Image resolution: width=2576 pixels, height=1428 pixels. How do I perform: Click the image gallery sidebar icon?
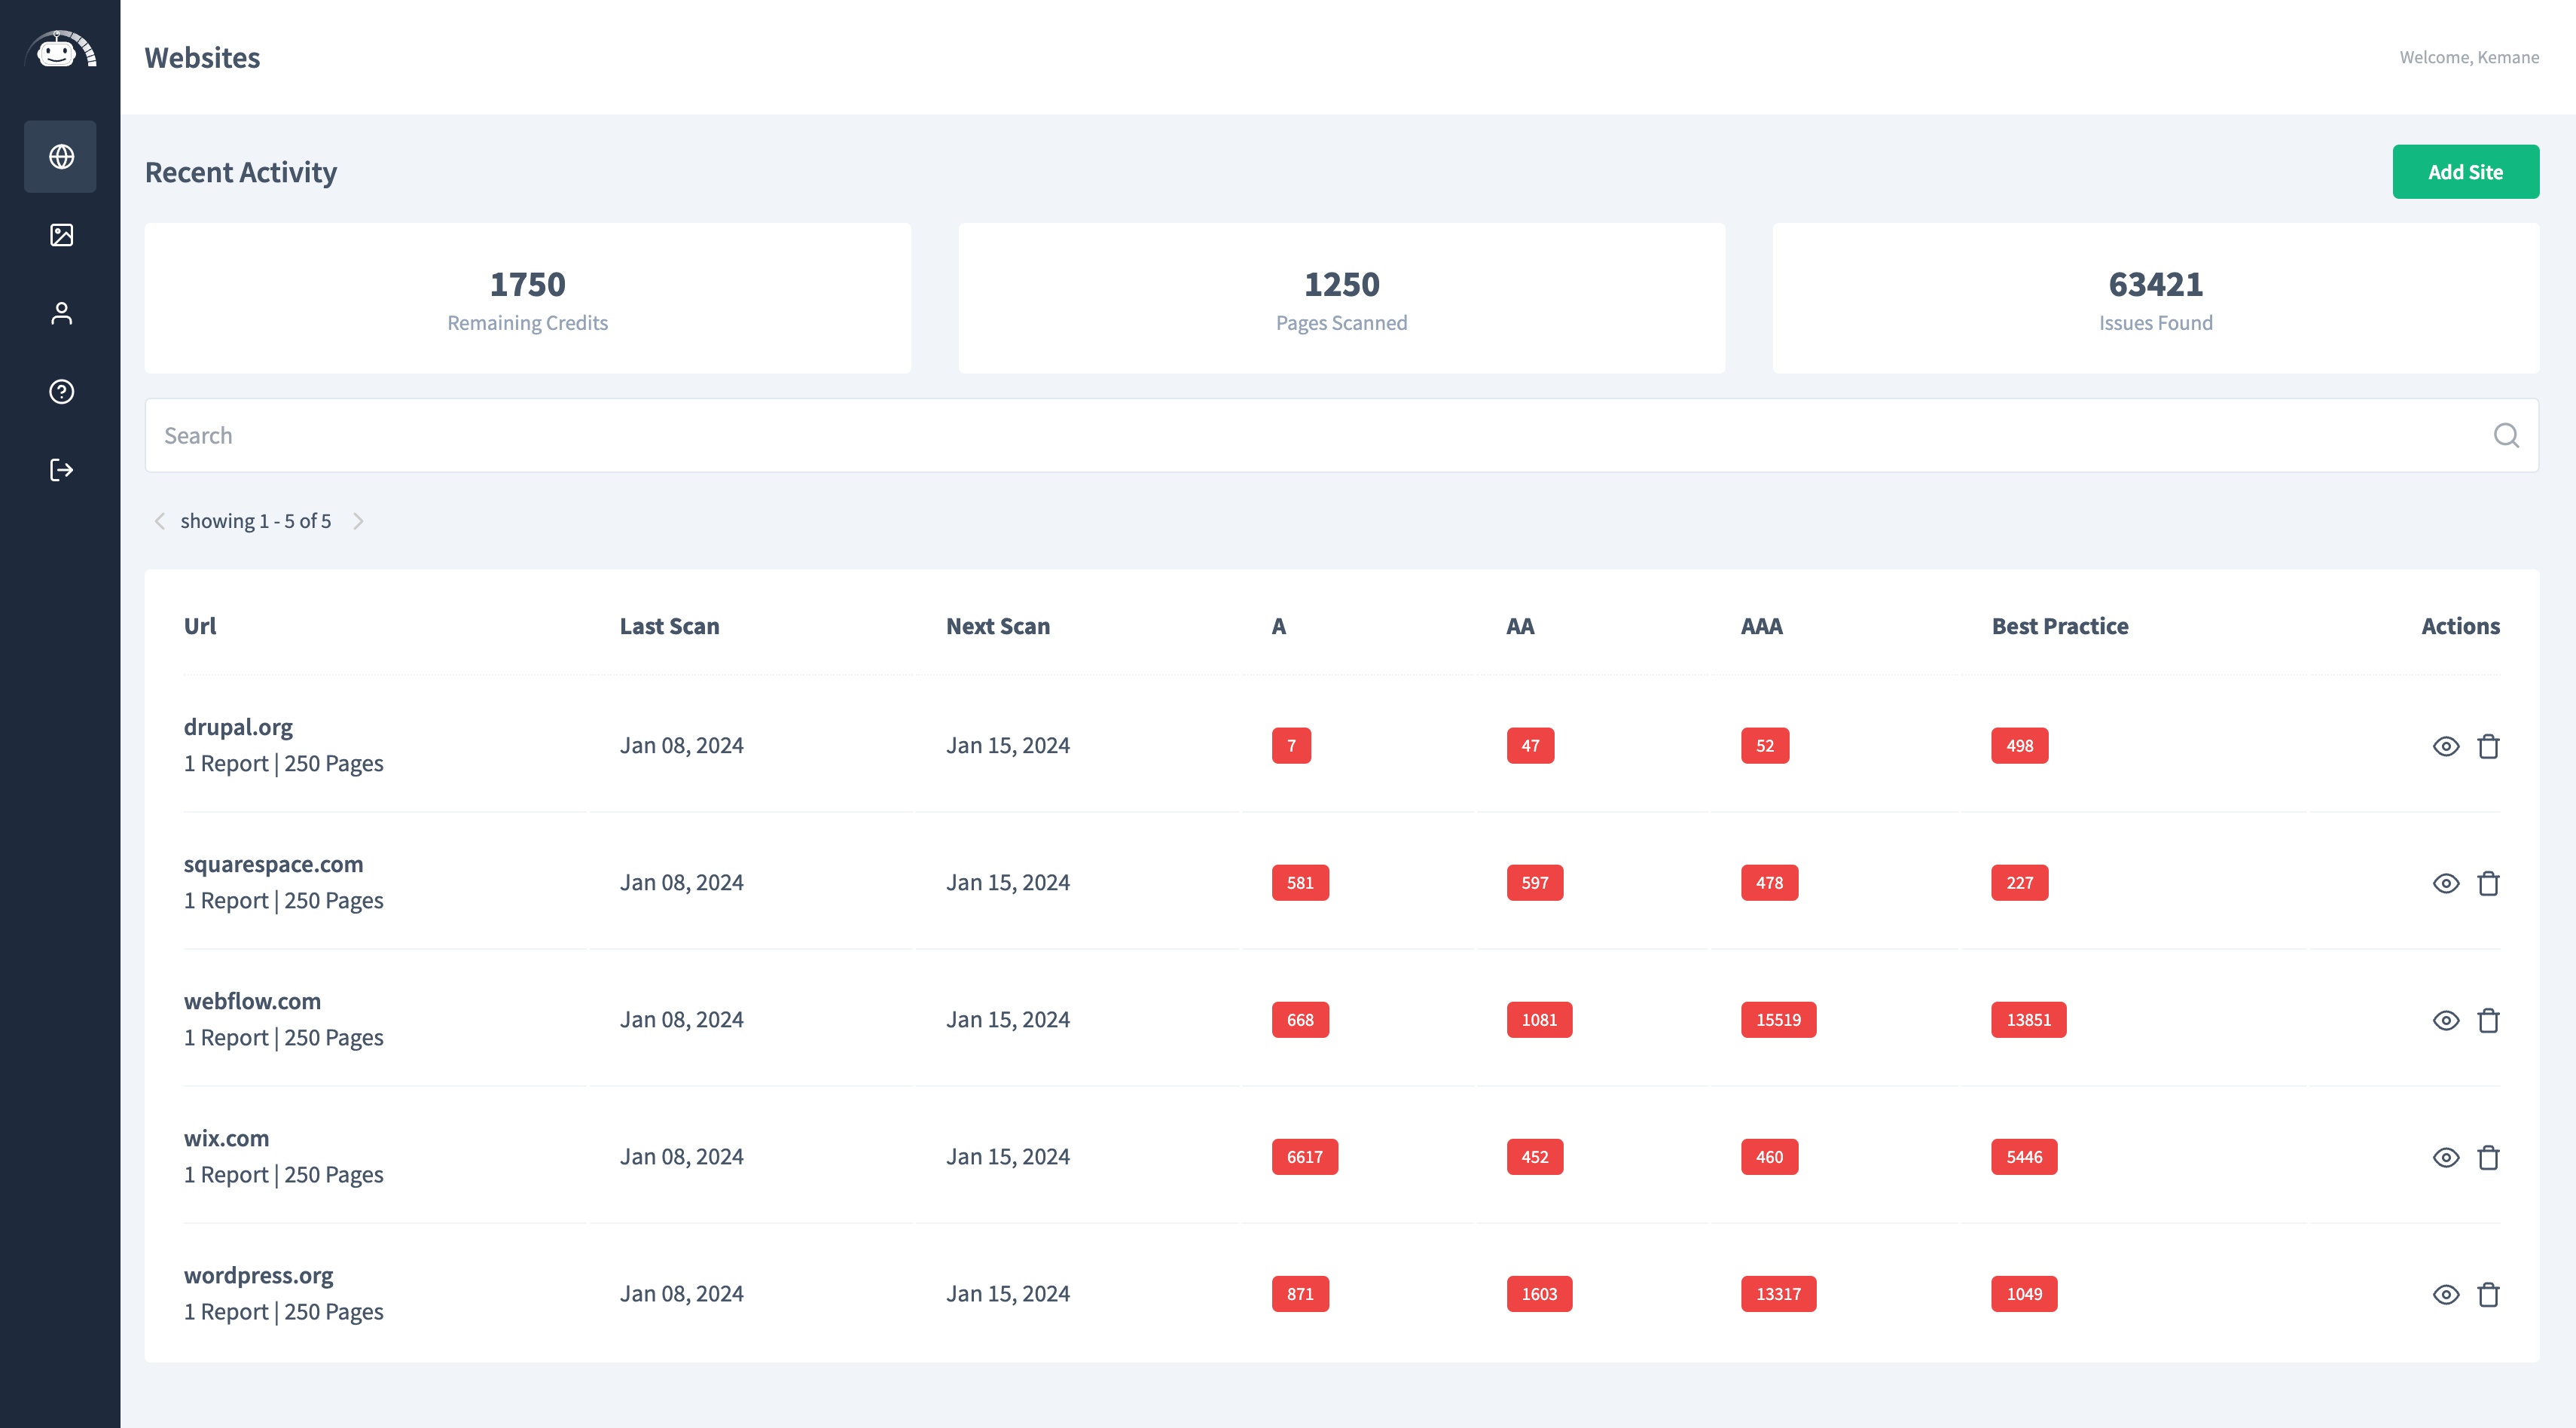click(61, 235)
